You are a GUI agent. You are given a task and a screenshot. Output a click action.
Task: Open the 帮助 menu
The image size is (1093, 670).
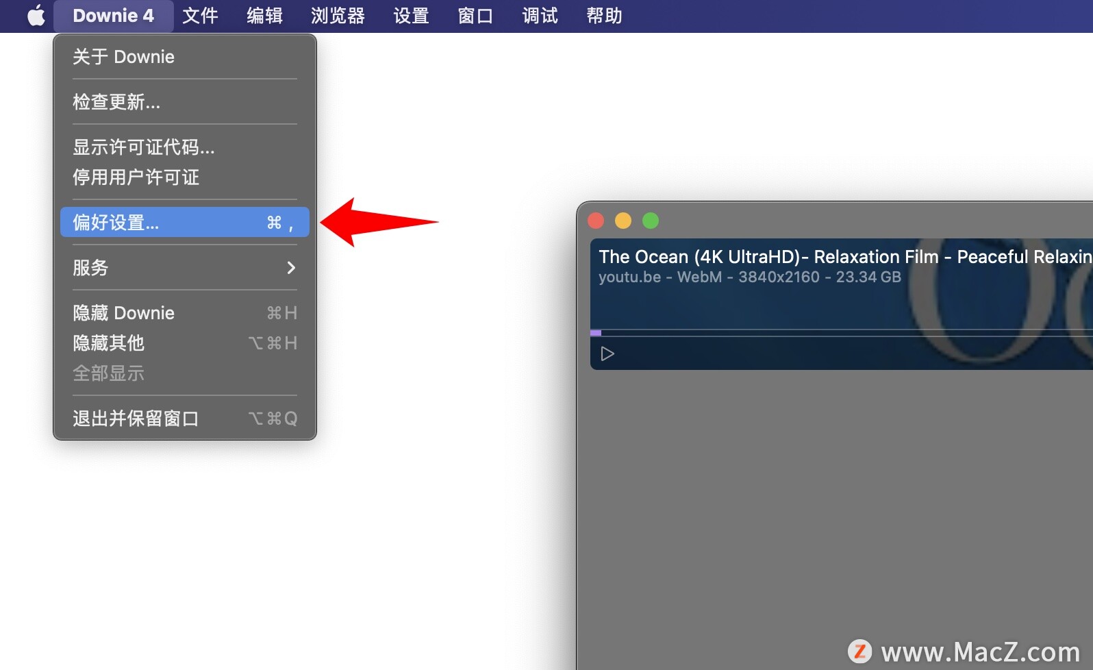604,16
